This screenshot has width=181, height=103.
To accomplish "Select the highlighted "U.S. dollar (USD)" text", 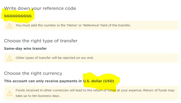I will pyautogui.click(x=98, y=81).
